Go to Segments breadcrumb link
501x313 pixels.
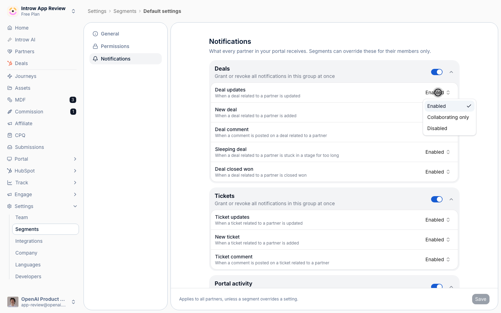point(125,11)
